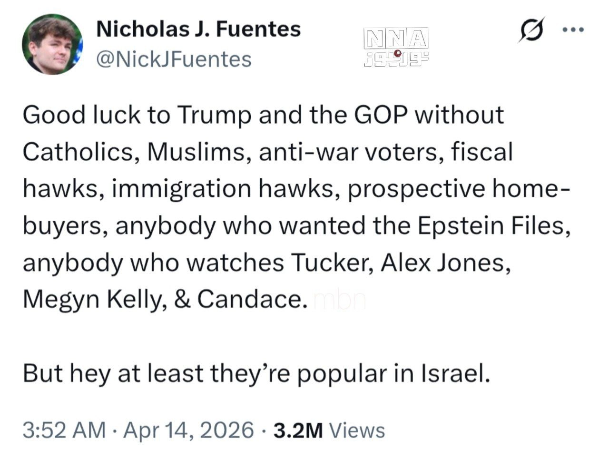Screen dimensions: 609x459
Task: Open the three-dot more options menu
Action: (x=572, y=29)
